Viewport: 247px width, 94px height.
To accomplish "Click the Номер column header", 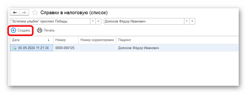I will click(x=66, y=40).
